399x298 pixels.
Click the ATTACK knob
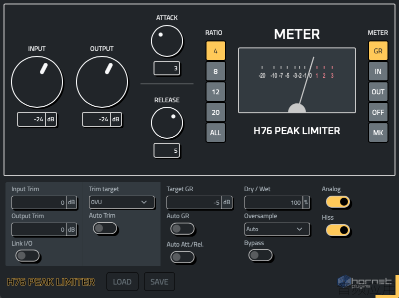[x=167, y=41]
